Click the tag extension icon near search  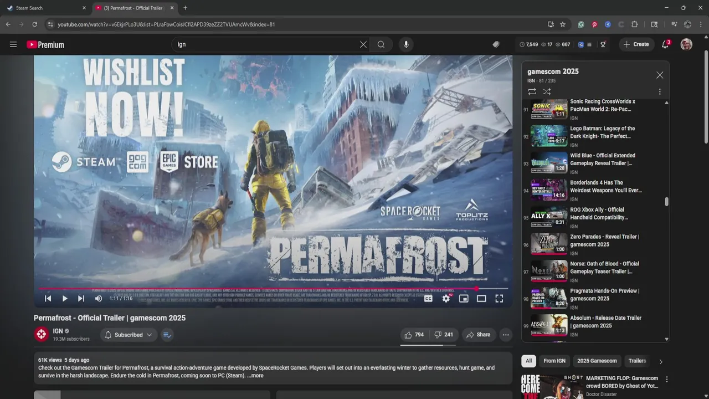[496, 44]
